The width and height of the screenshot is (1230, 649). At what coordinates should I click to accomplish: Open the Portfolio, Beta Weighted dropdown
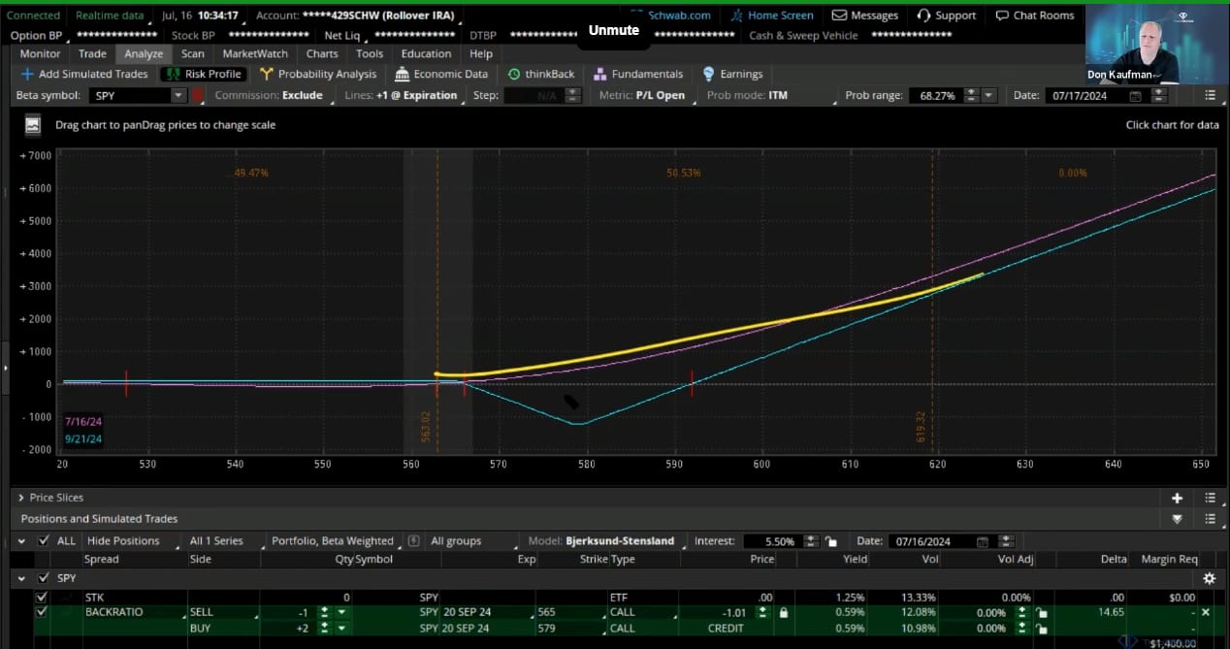click(x=333, y=541)
